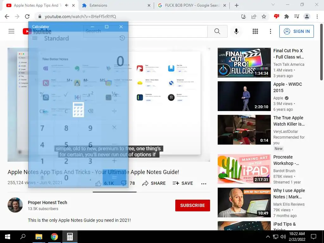Bookmark this page with the star icon
The image size is (324, 243).
(x=264, y=16)
